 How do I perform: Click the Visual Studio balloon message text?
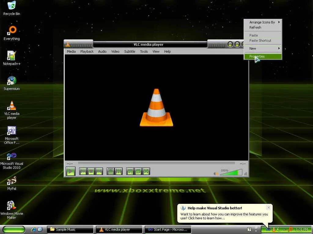[x=224, y=216]
